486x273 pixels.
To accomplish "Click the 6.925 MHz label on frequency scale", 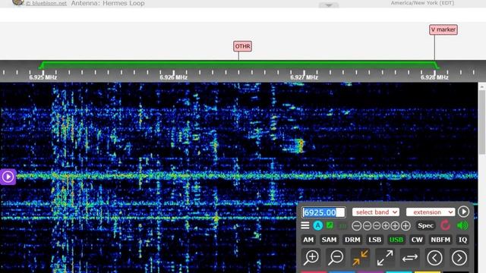I will coord(43,77).
